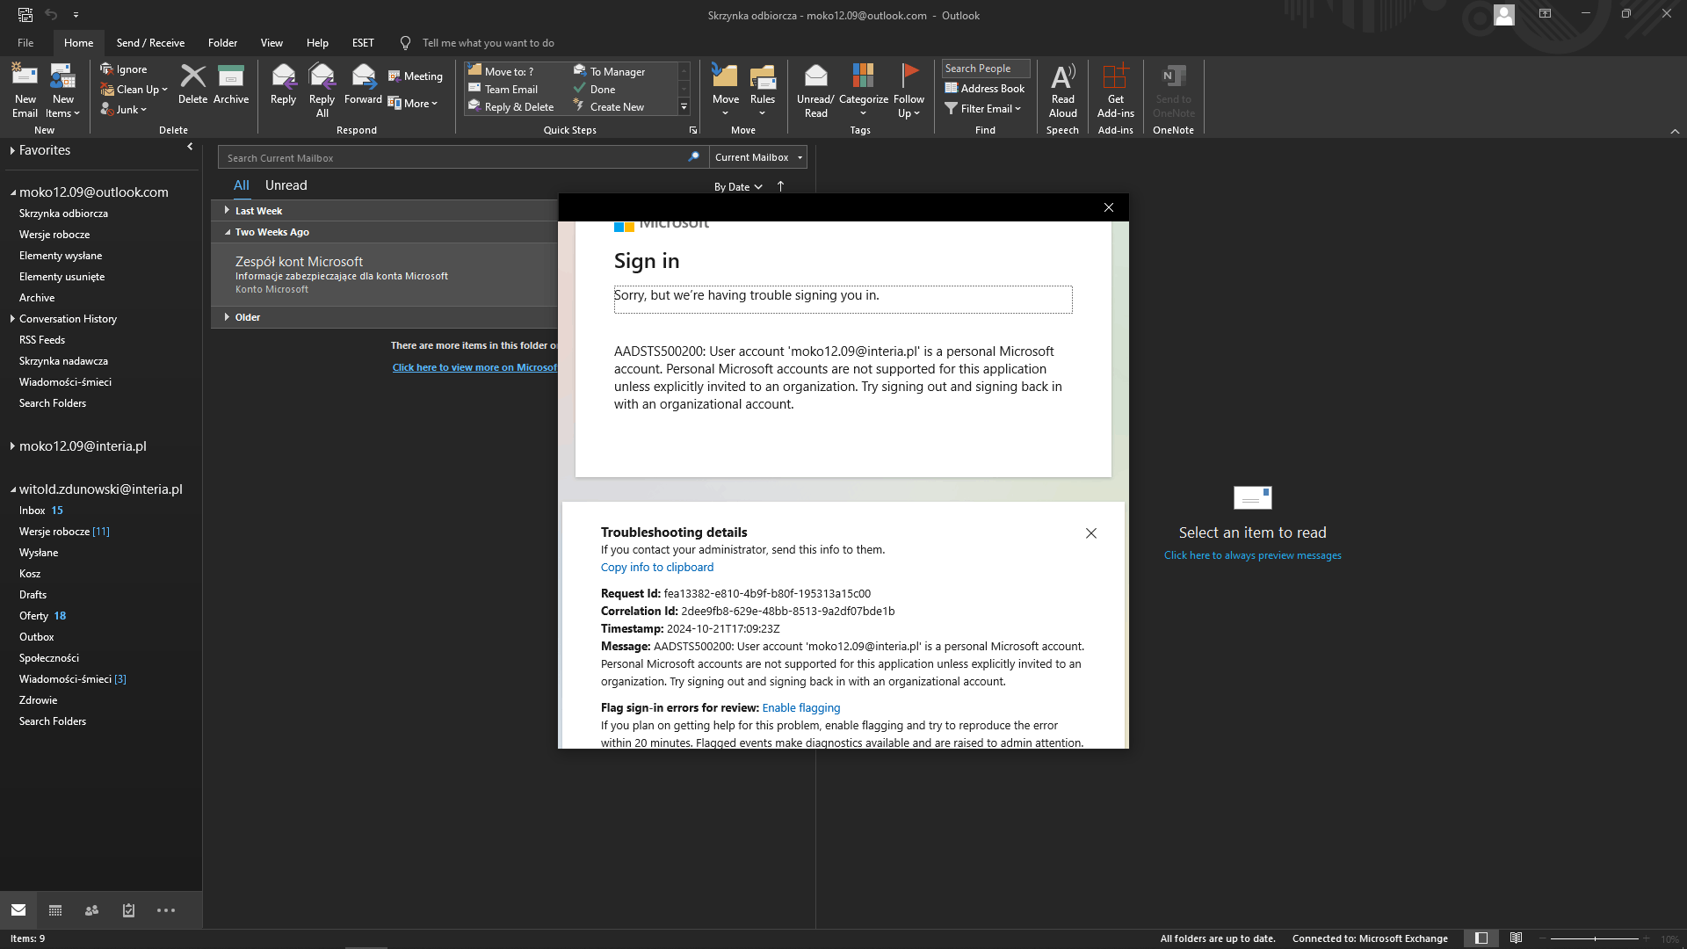
Task: Close the Sign in dialog window
Action: (1109, 207)
